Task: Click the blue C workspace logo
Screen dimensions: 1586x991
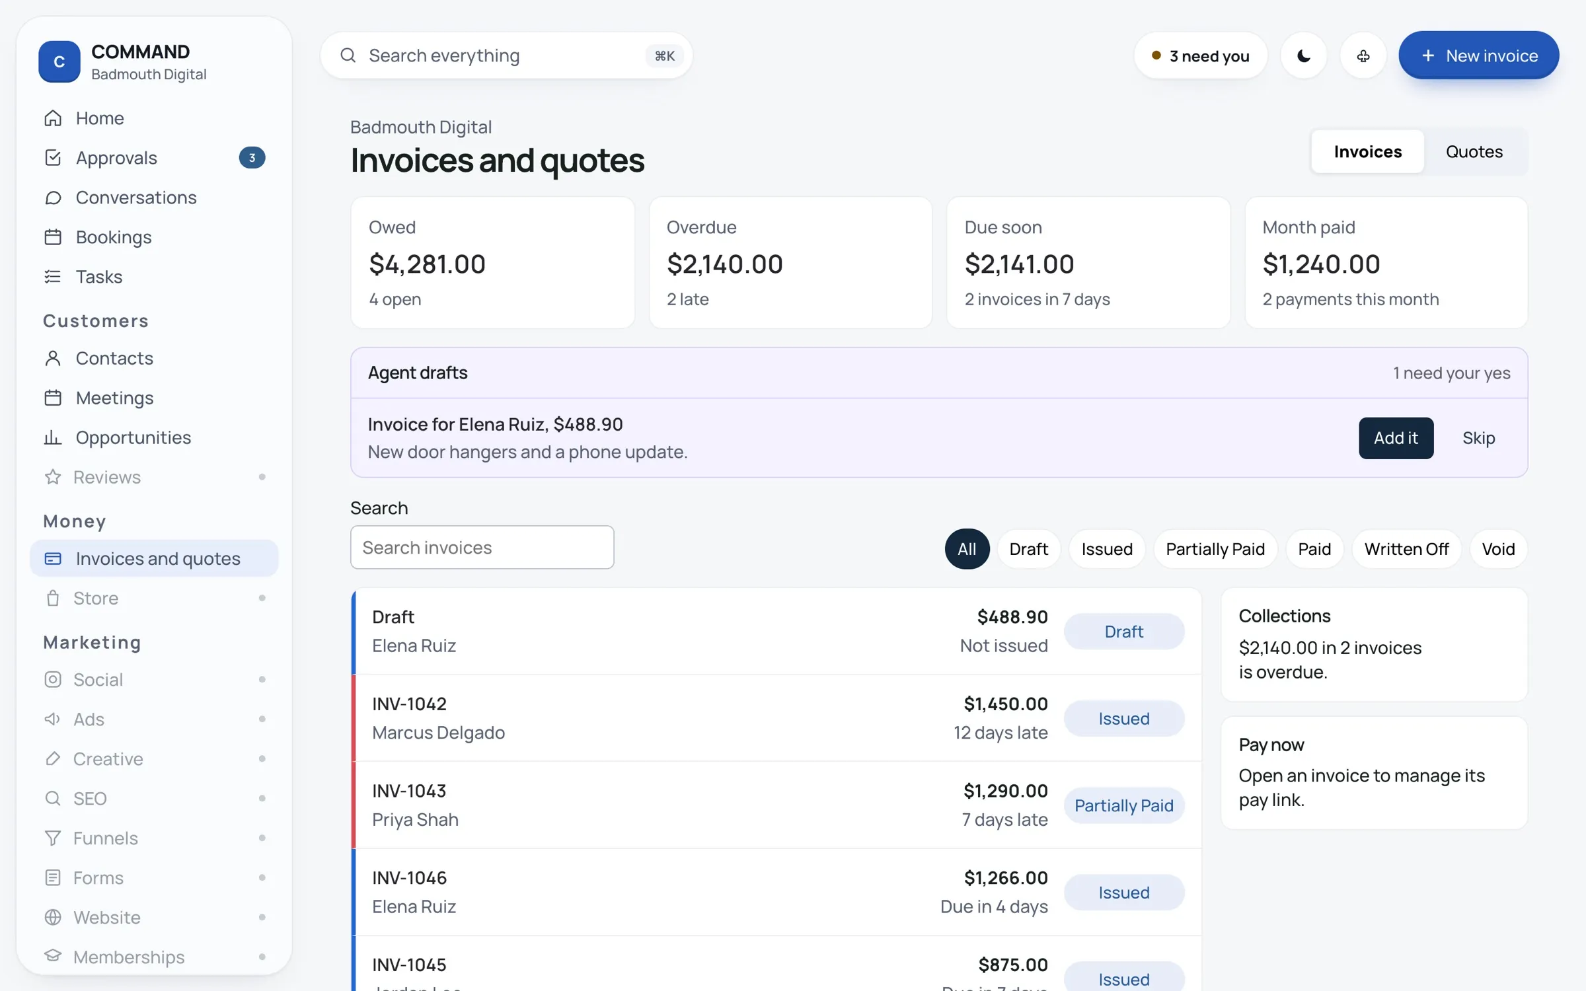Action: [59, 61]
